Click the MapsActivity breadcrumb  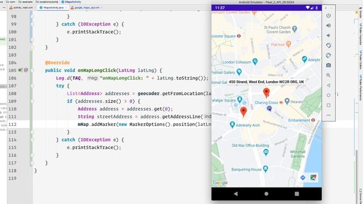[x=71, y=2]
